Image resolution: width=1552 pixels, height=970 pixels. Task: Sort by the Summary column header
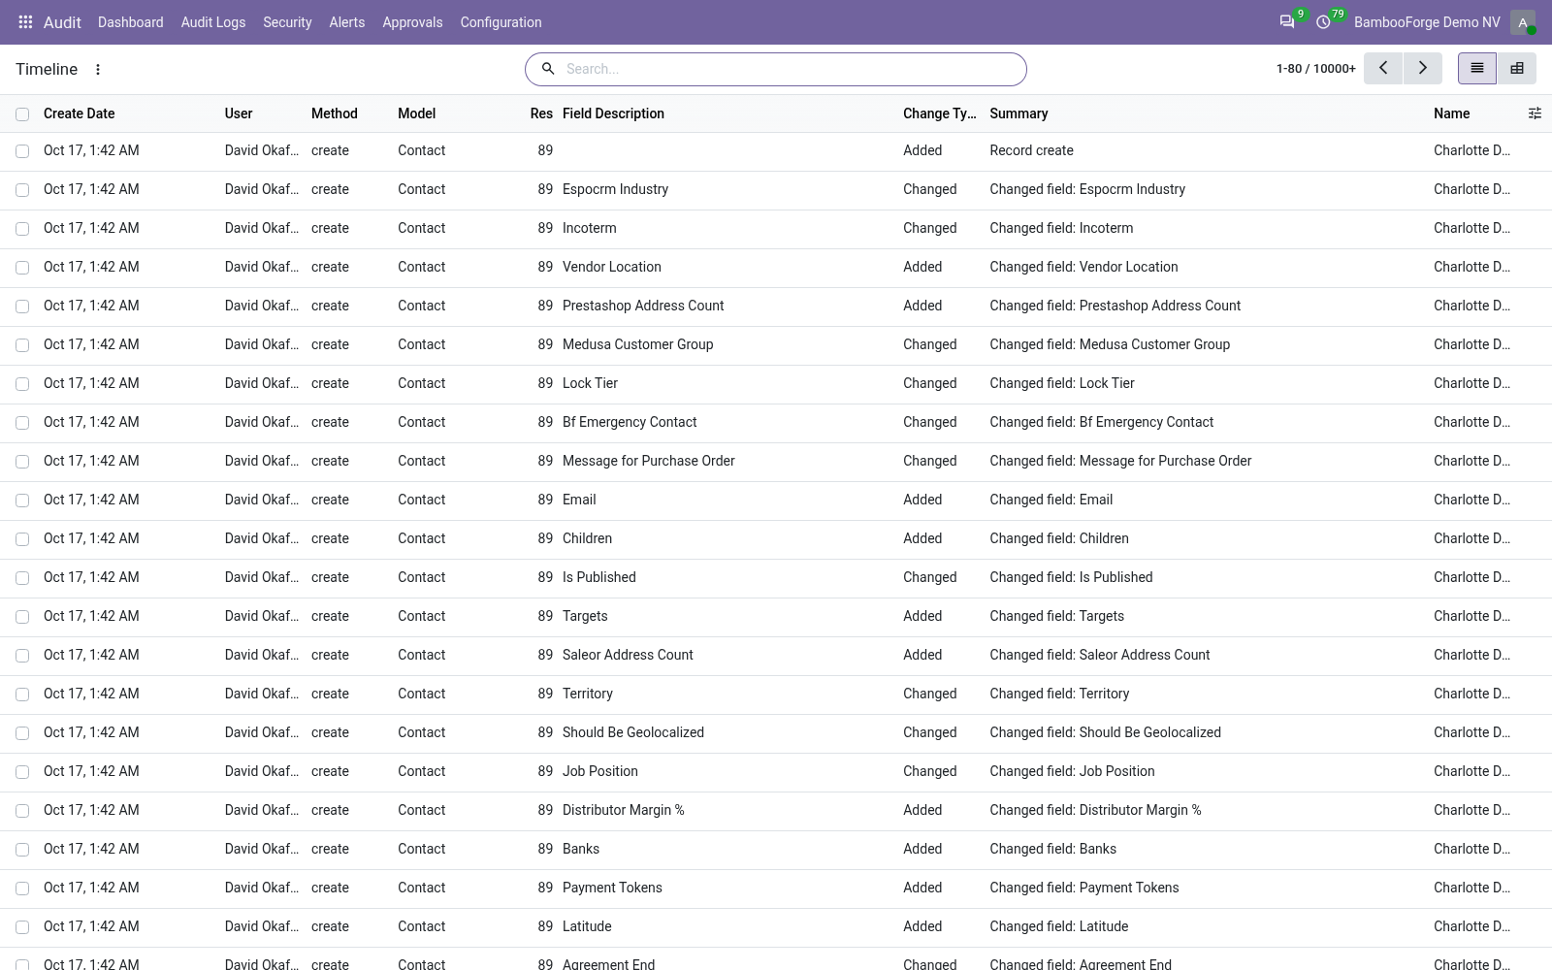1018,113
